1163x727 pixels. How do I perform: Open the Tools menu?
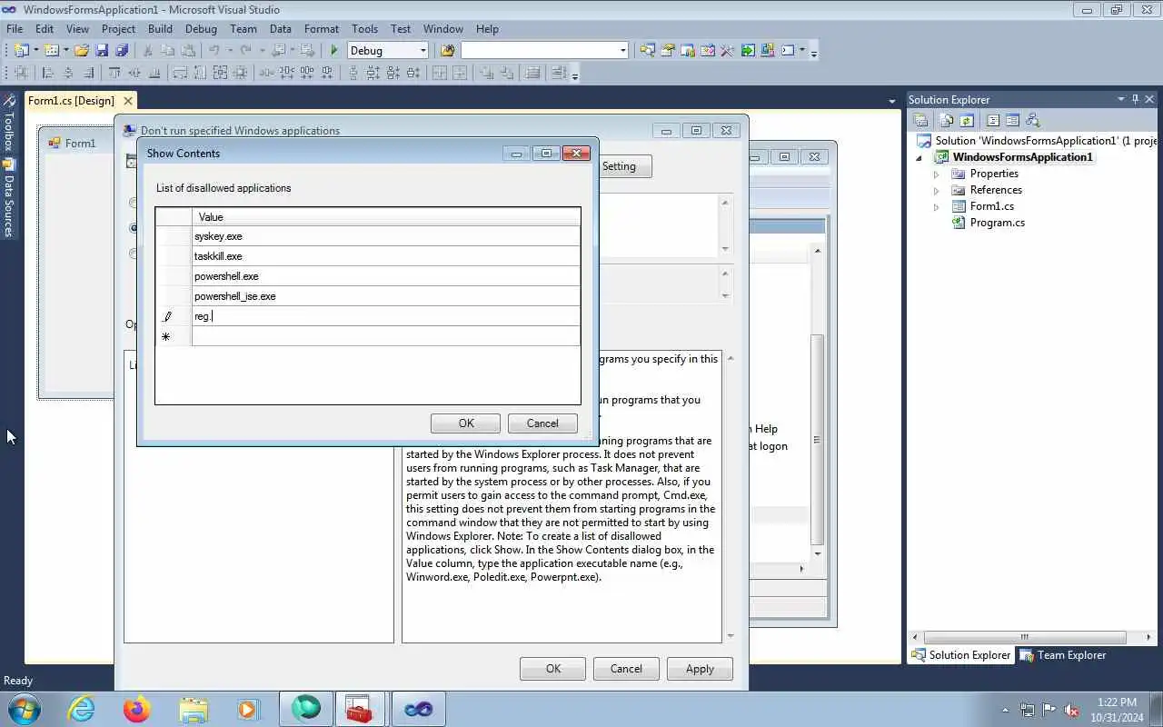point(364,28)
